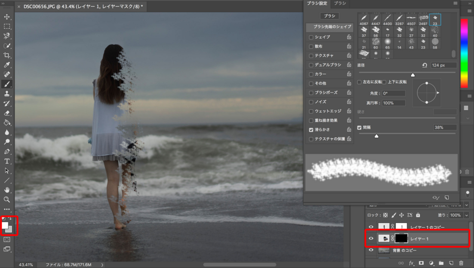474x268 pixels.
Task: Enable the ノイズ checkbox
Action: [311, 102]
